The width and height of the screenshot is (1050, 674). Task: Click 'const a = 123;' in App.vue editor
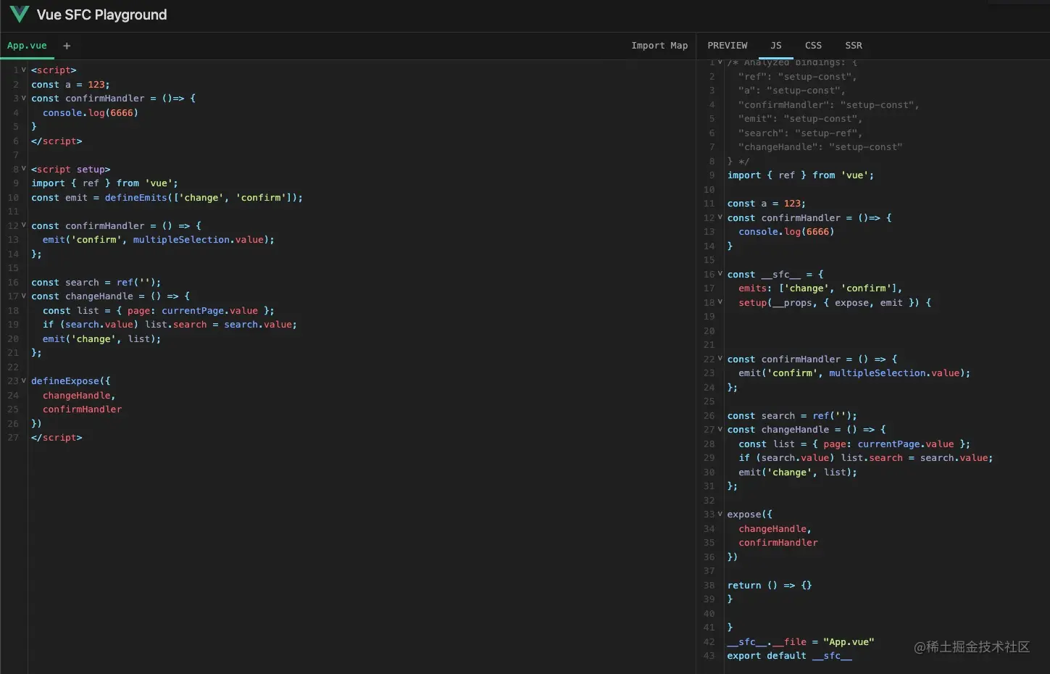70,84
